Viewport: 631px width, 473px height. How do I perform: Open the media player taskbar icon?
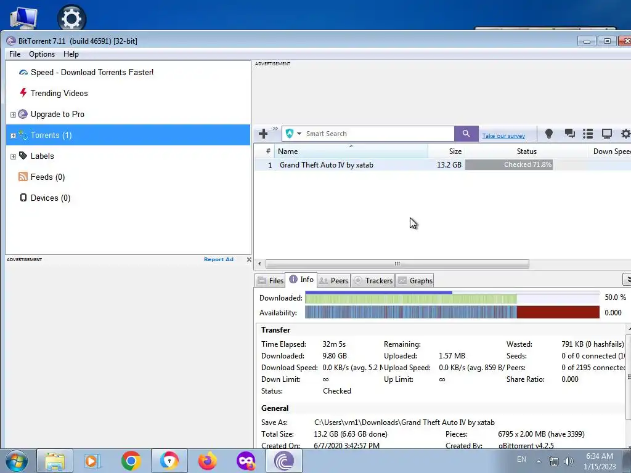(92, 461)
